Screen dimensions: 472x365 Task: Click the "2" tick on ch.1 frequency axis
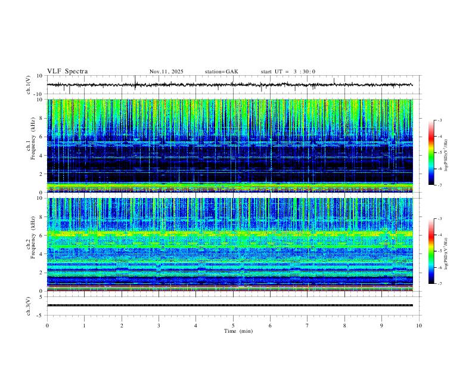pyautogui.click(x=41, y=174)
